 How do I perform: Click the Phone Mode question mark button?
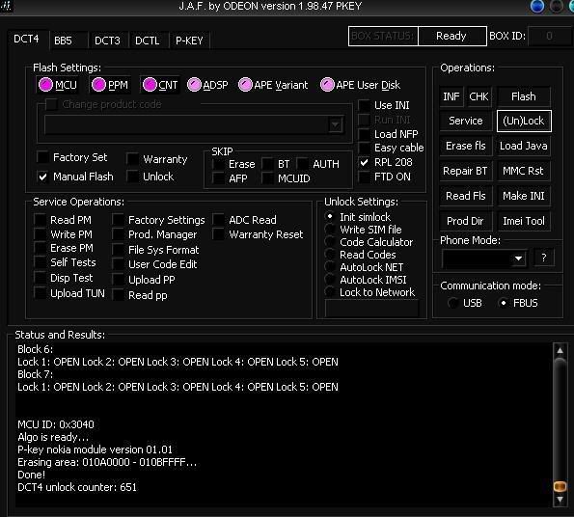(x=544, y=258)
